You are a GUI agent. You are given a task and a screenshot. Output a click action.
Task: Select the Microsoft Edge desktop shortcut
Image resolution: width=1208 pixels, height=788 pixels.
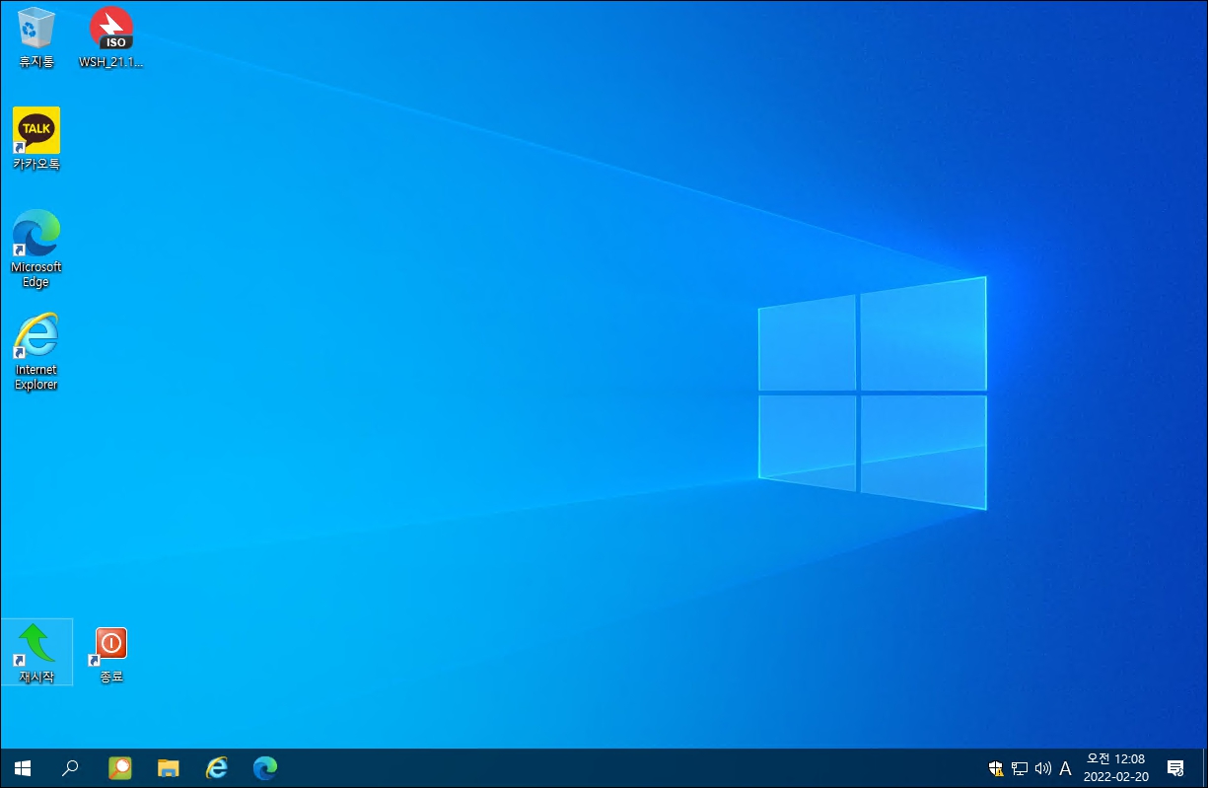pyautogui.click(x=36, y=249)
